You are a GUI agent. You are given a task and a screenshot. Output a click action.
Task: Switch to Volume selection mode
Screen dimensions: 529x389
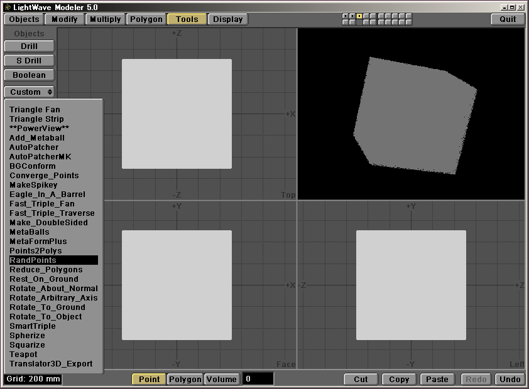pos(222,379)
